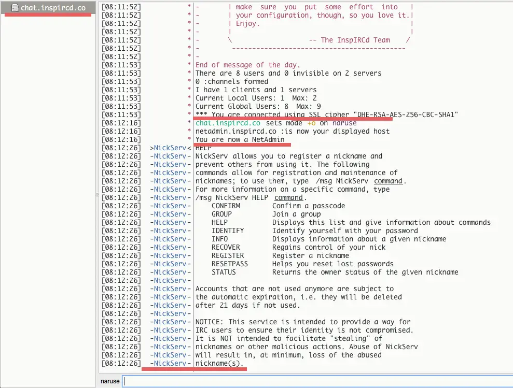Select the chat.inspircd.co server entry
The image size is (513, 388).
[x=48, y=8]
